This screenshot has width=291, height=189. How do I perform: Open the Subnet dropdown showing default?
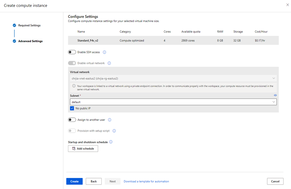click(x=173, y=102)
